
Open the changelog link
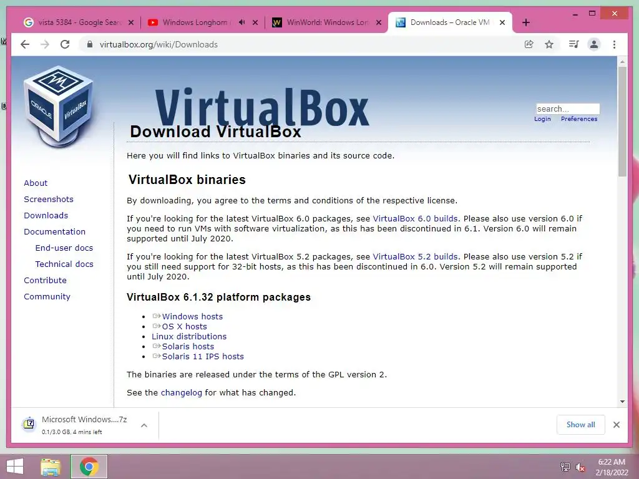point(182,393)
